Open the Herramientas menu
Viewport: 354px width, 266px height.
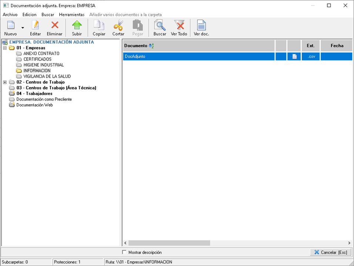(71, 14)
